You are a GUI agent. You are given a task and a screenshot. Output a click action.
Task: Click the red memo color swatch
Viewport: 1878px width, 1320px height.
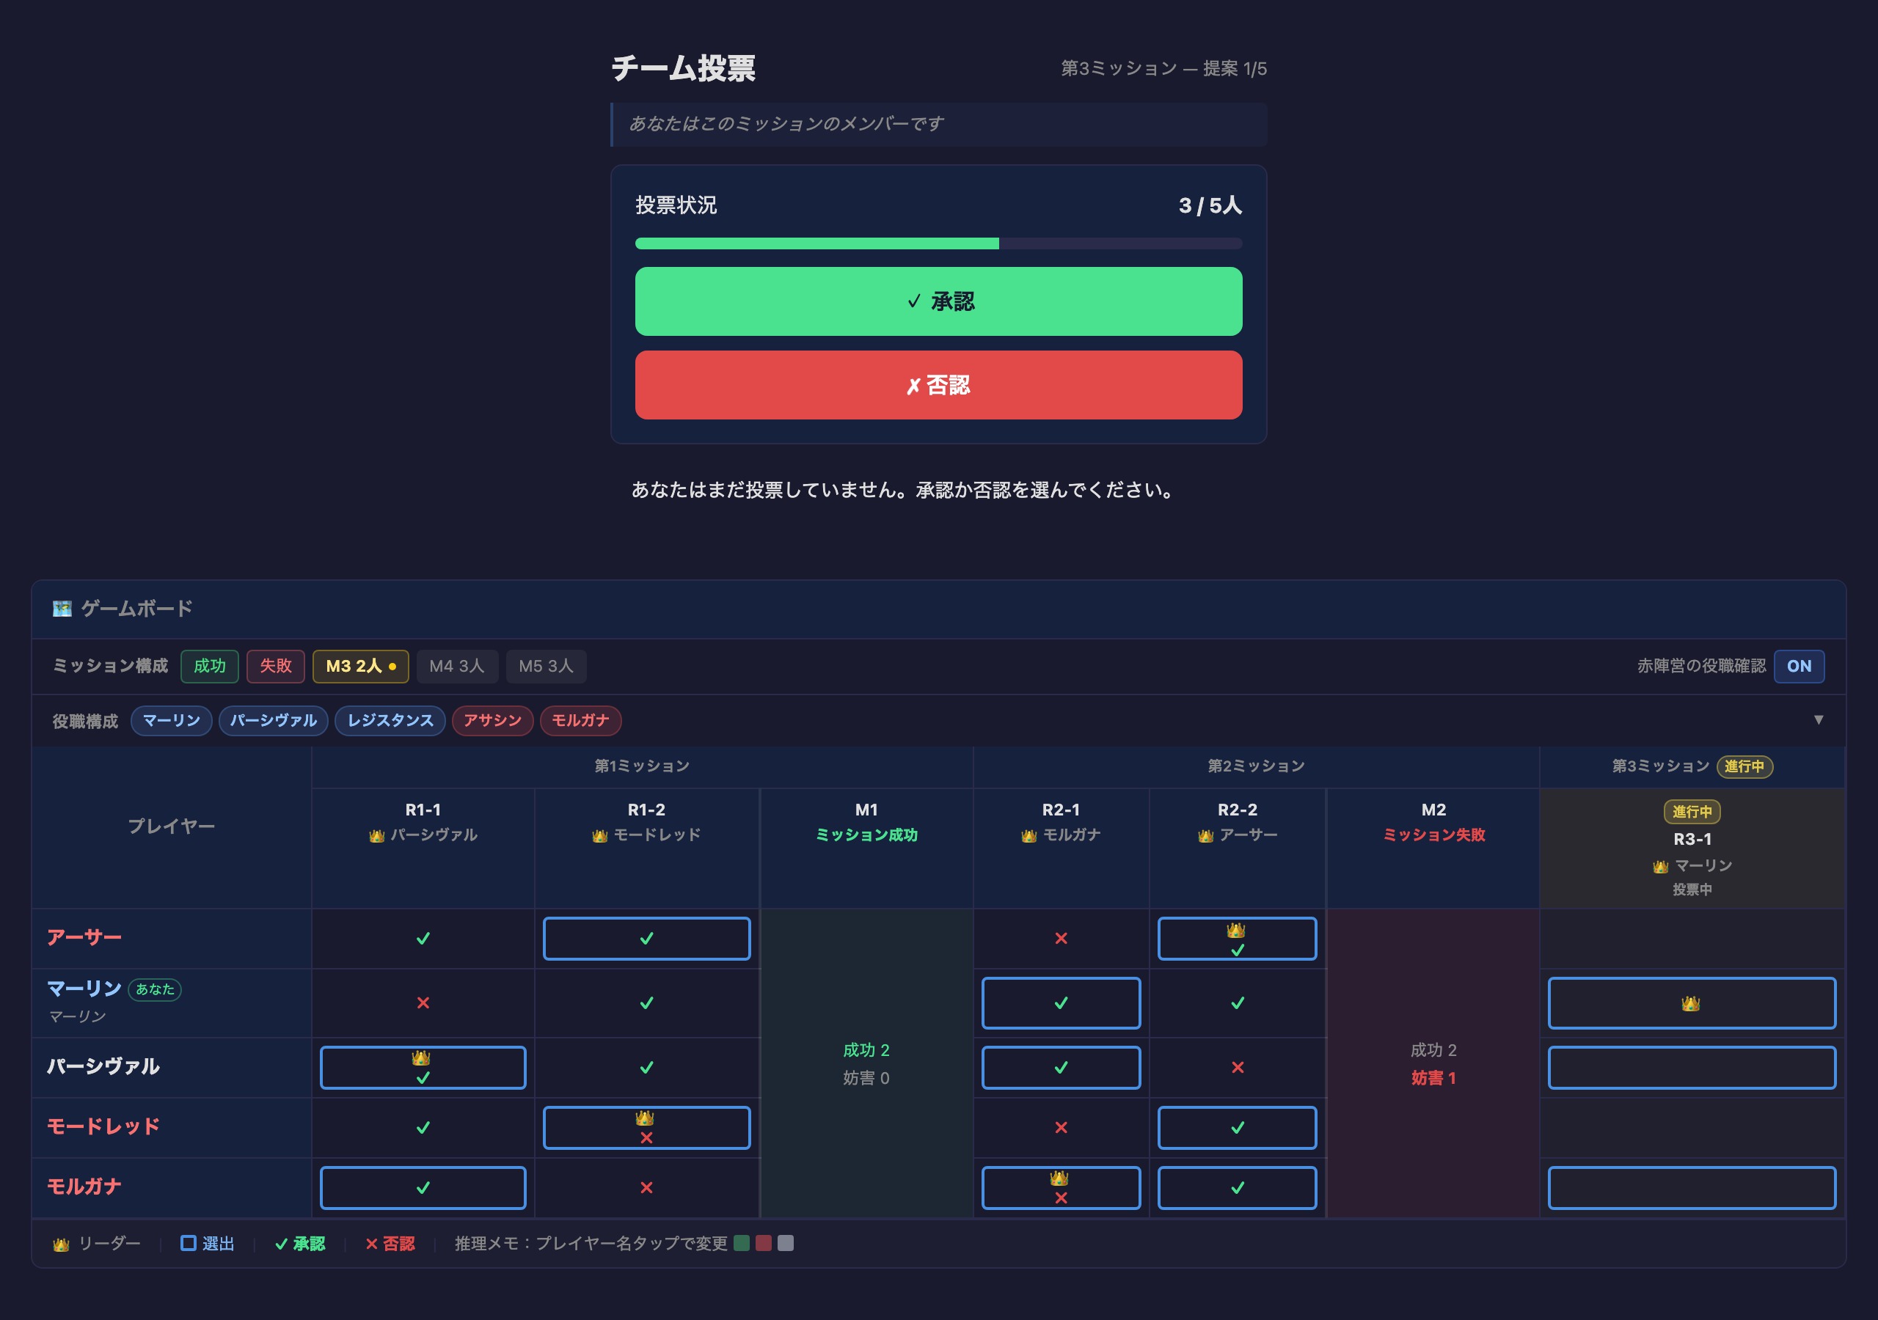[764, 1243]
